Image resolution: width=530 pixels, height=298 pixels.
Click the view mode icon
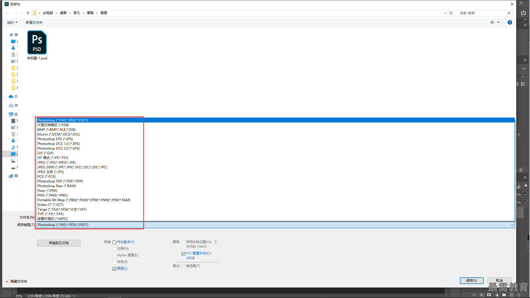[x=492, y=22]
